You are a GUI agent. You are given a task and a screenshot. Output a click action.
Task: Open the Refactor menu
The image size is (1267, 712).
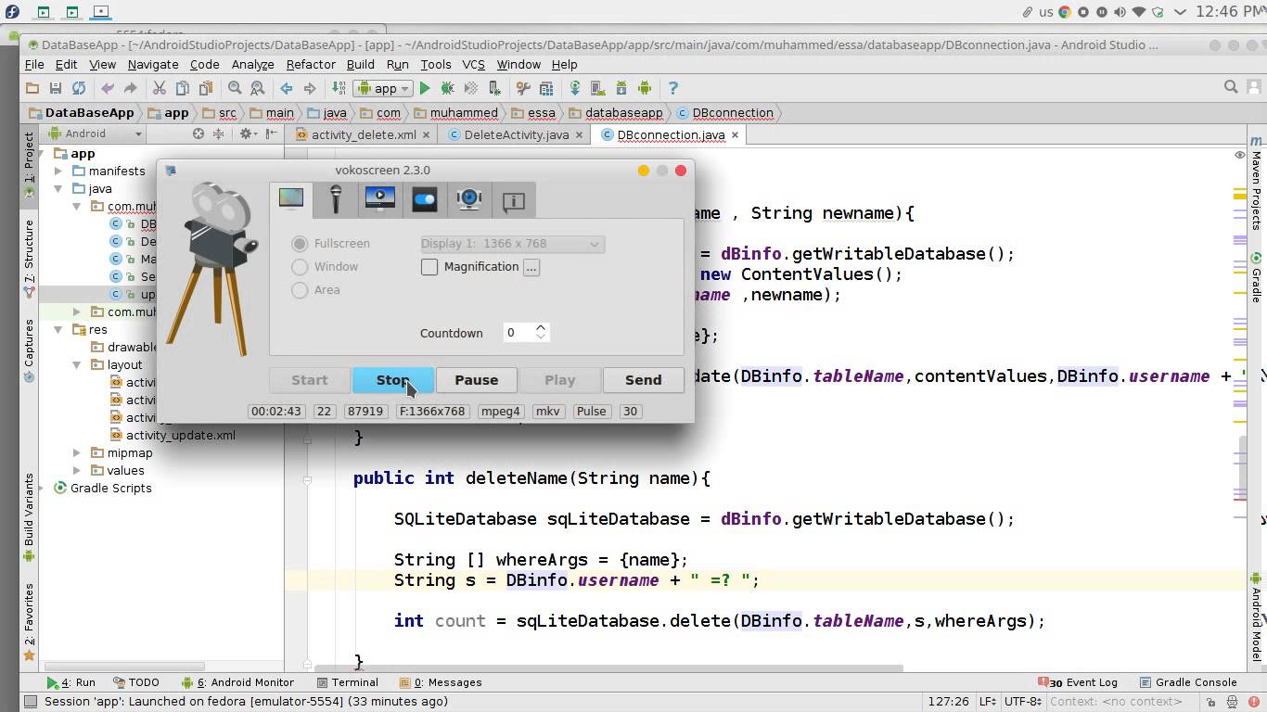pos(311,64)
